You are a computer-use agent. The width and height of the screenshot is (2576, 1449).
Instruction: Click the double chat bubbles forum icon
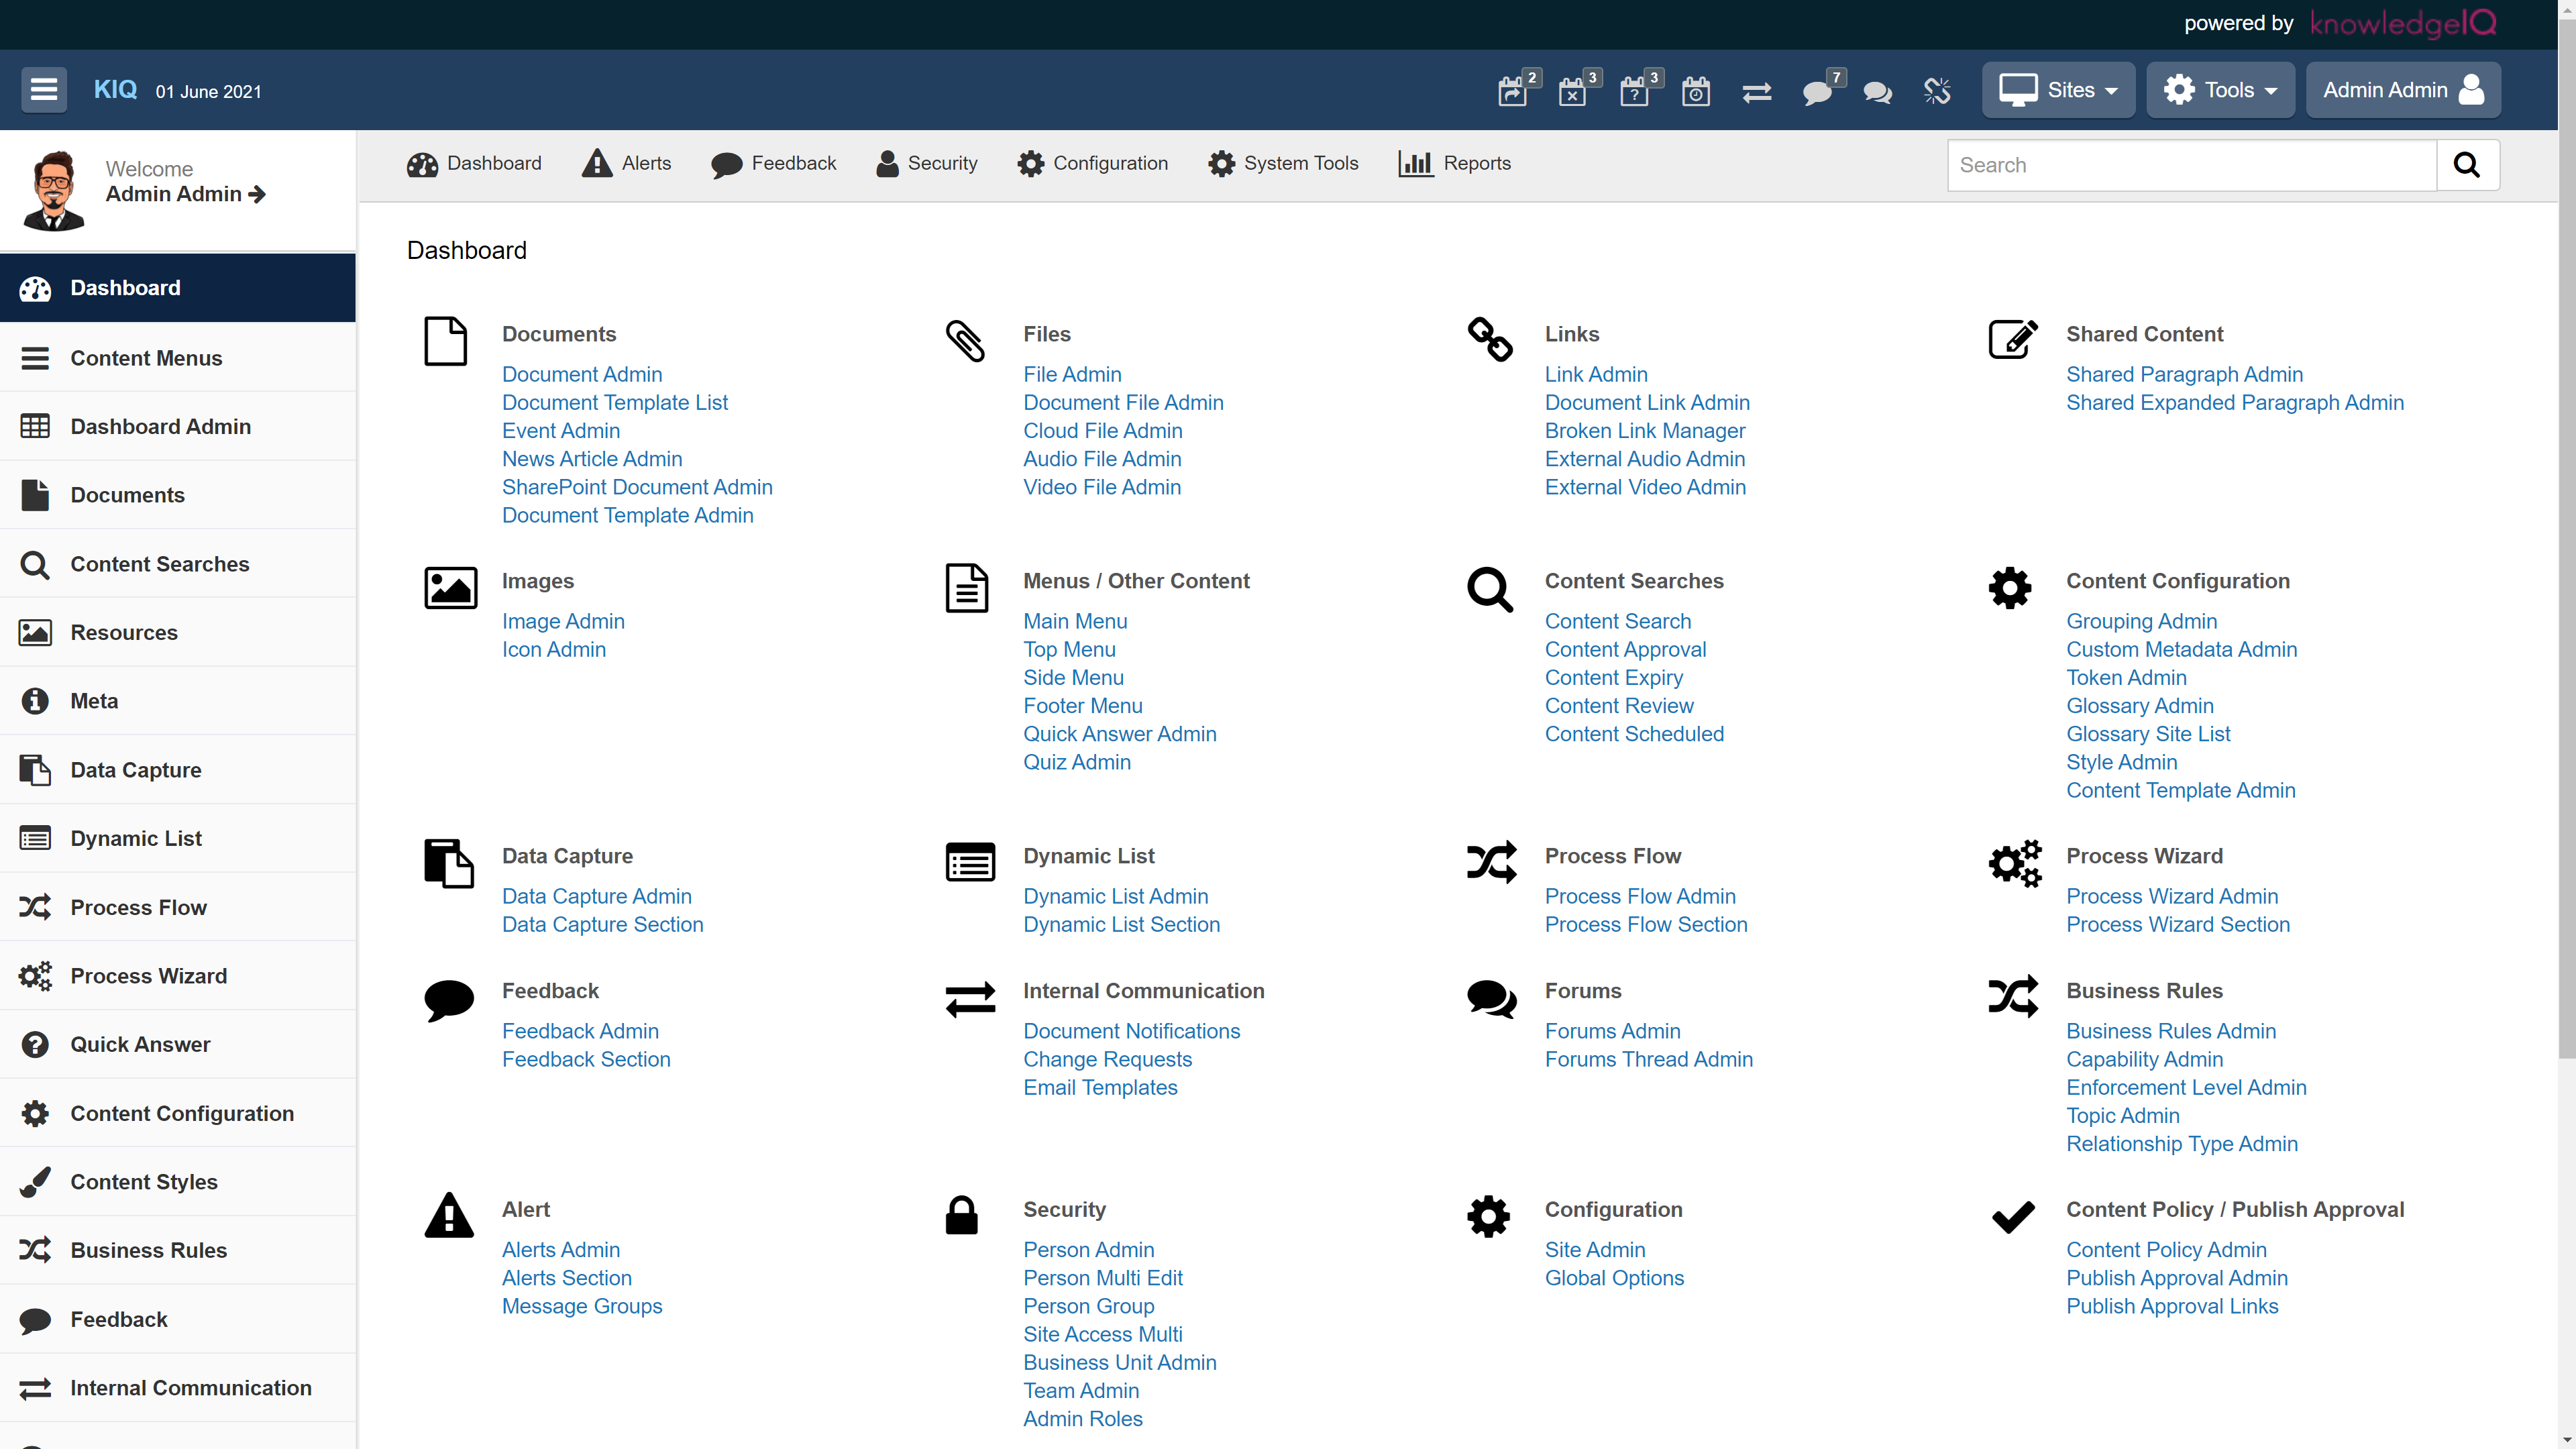[x=1878, y=92]
